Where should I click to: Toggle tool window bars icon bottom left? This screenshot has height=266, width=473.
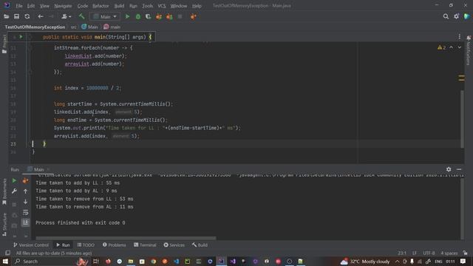coord(7,253)
